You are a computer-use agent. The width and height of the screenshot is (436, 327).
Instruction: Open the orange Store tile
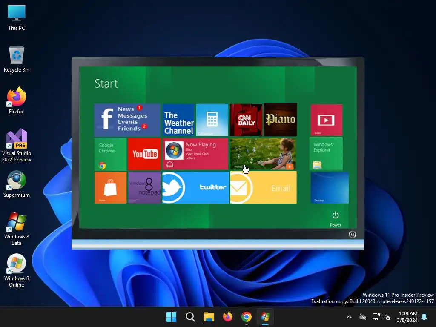click(x=111, y=188)
